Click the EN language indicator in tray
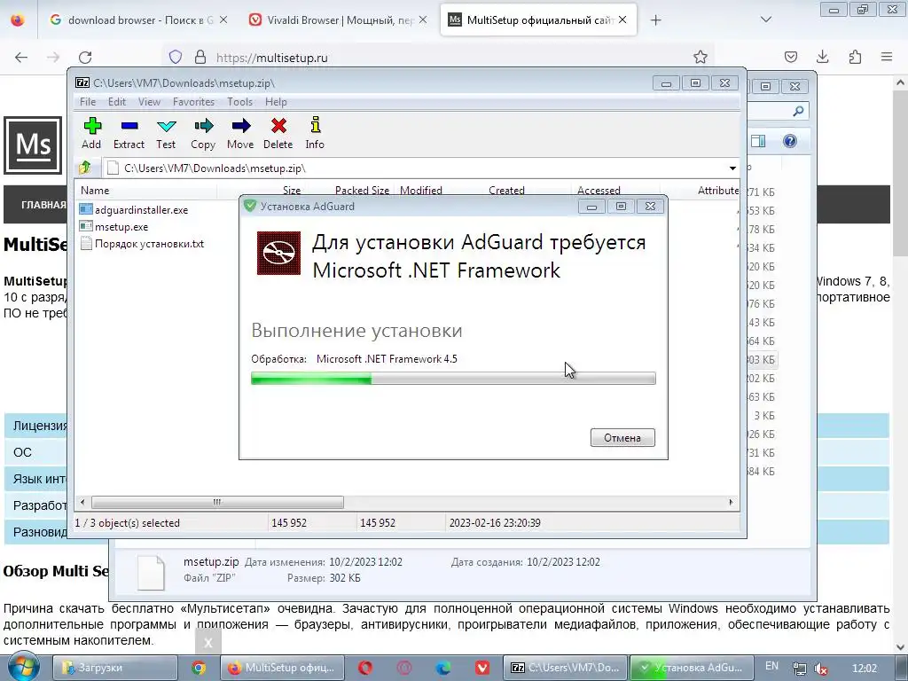Screen dimensions: 908x681 click(772, 666)
